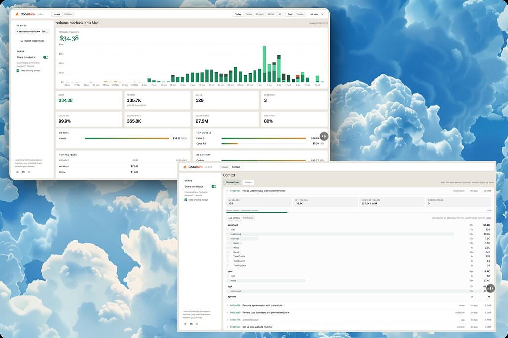Viewport: 508px width, 338px height.
Task: Click the round audio bars button over Top Models
Action: click(x=324, y=136)
